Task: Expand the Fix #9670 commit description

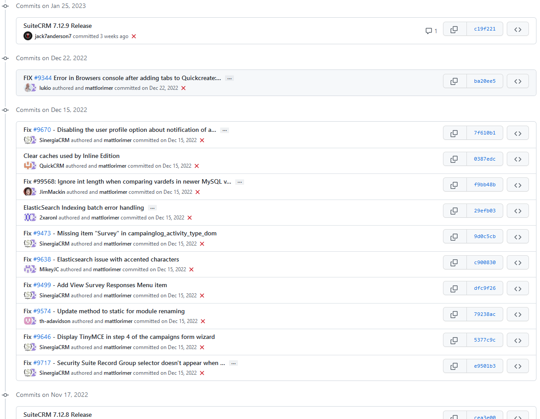Action: point(225,130)
